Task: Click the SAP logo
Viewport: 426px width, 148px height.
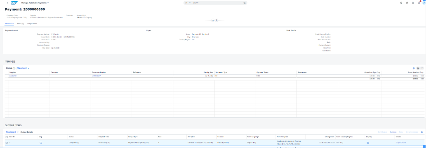Action: (x=14, y=3)
